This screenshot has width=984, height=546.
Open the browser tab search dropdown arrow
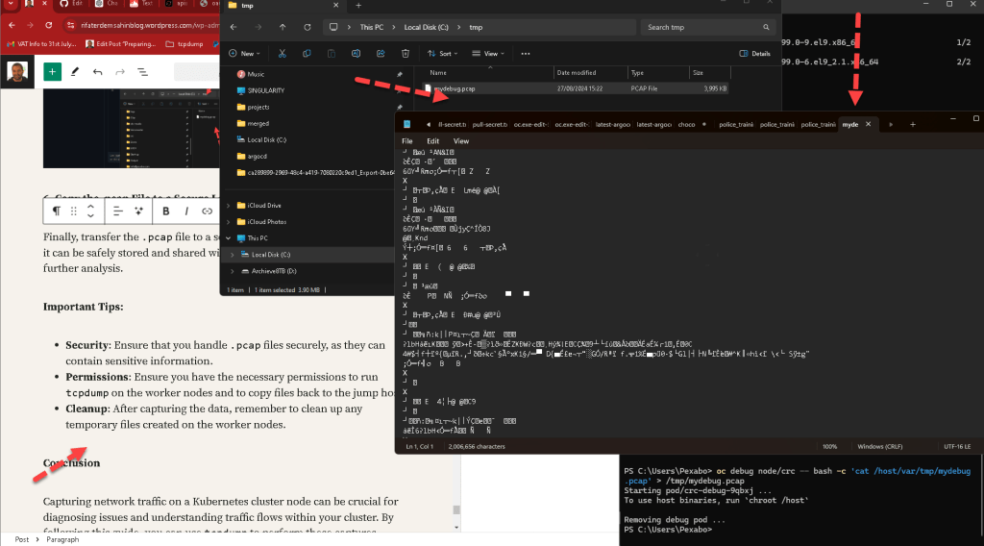(x=11, y=4)
